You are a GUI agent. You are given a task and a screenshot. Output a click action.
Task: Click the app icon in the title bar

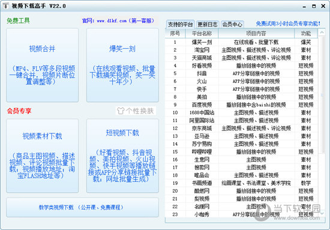[5, 6]
